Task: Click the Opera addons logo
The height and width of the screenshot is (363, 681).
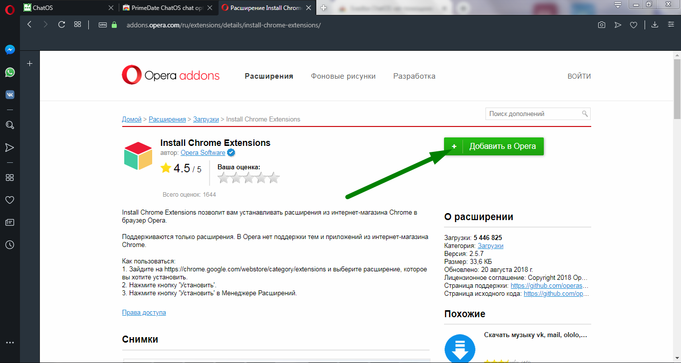Action: pyautogui.click(x=171, y=76)
